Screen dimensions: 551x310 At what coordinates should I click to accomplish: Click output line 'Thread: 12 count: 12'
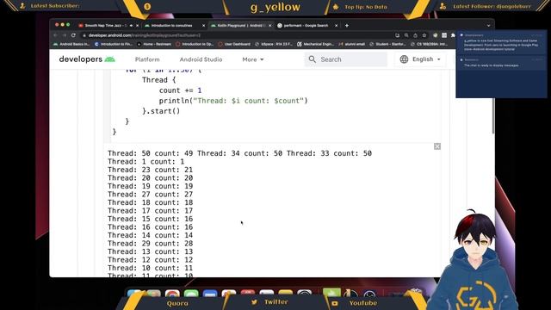tap(150, 260)
